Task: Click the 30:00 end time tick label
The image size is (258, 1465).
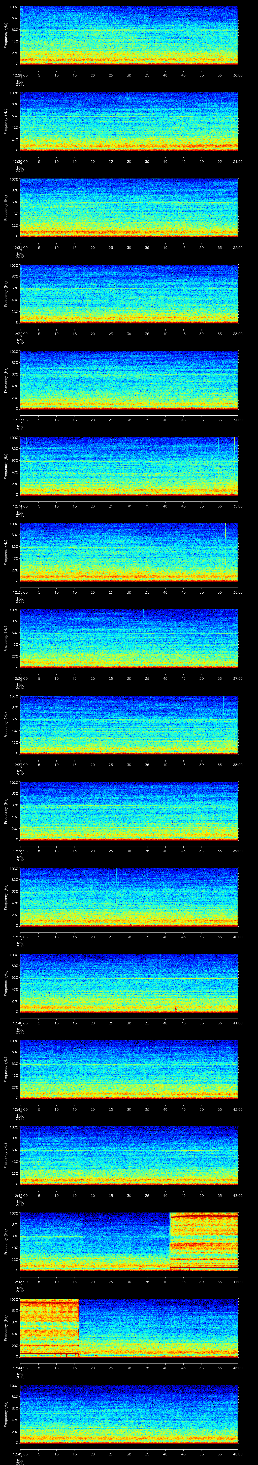Action: point(238,75)
